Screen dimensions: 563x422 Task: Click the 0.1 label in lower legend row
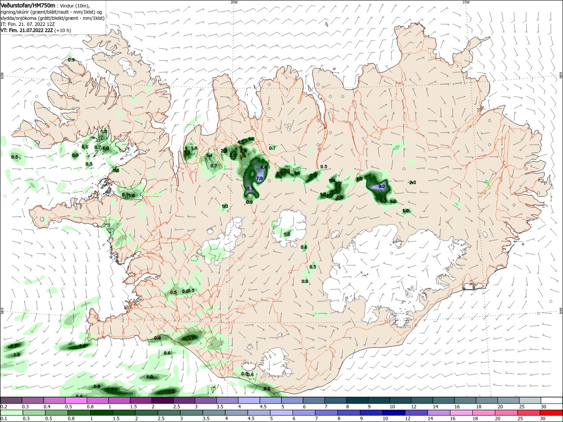[x=3, y=419]
